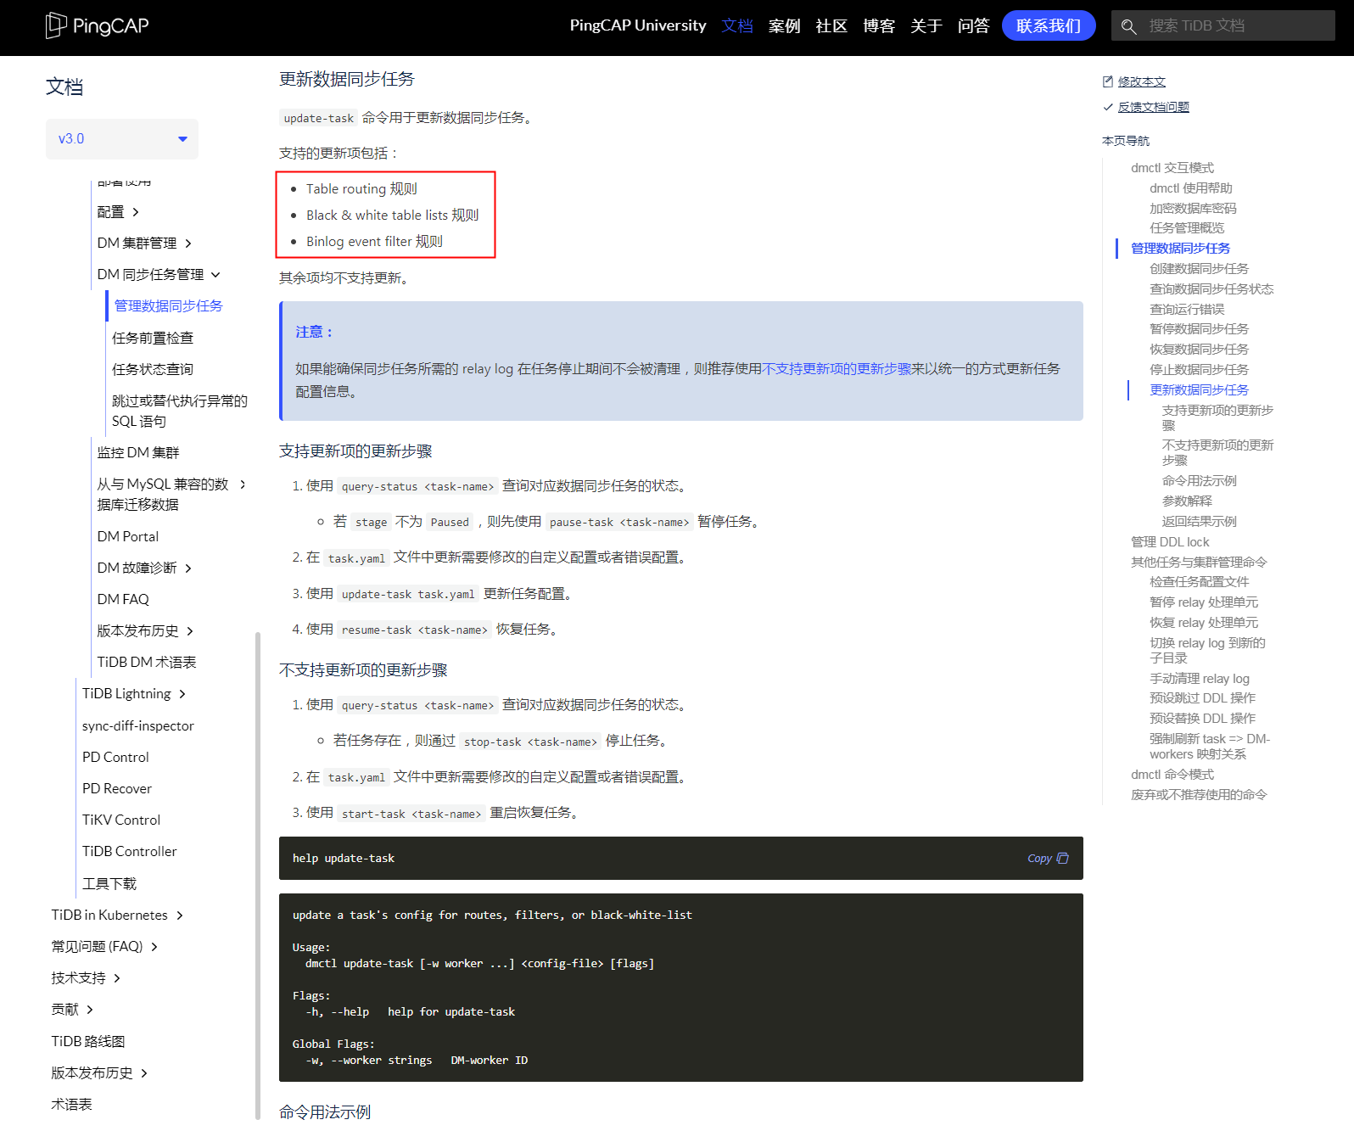Expand the 配置 sidebar section

136,212
